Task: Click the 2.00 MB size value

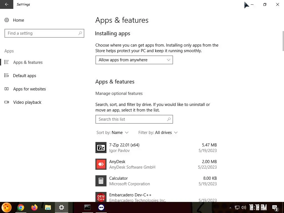Action: coord(209,162)
